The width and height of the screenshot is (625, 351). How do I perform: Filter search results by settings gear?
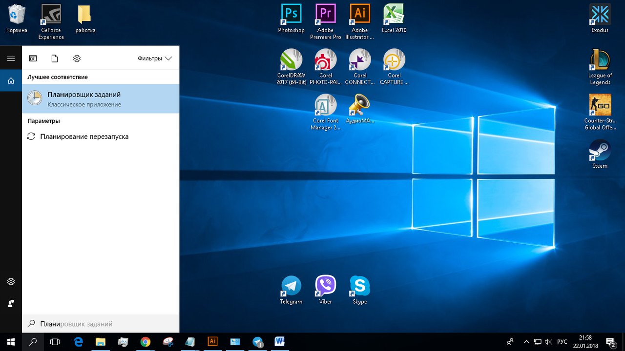(77, 58)
